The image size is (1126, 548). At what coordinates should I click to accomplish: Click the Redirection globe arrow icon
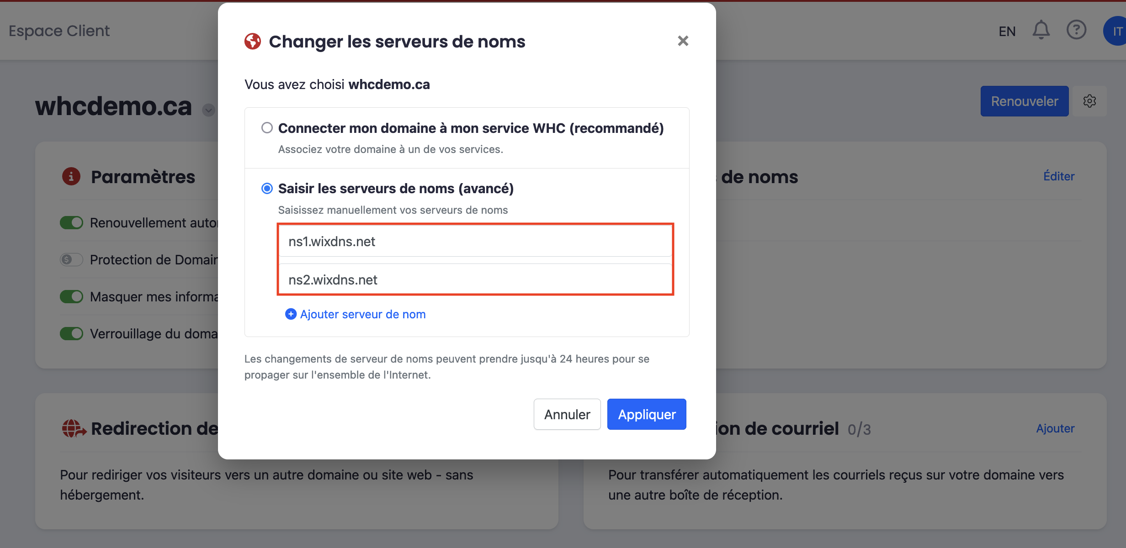pyautogui.click(x=74, y=428)
